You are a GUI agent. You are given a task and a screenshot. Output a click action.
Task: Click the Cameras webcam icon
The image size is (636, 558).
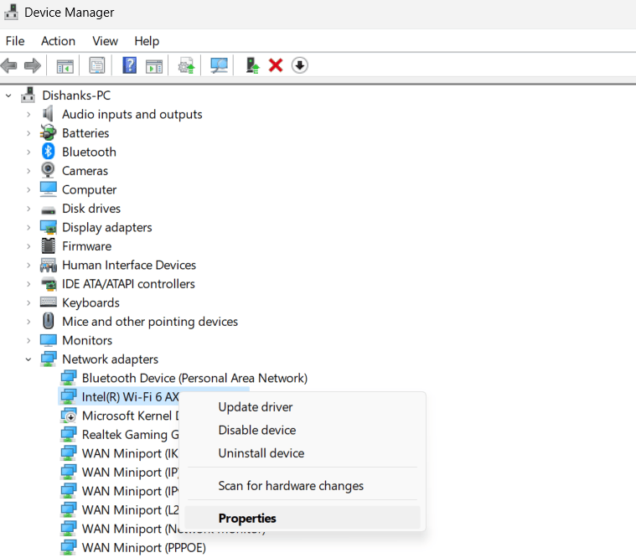point(48,170)
